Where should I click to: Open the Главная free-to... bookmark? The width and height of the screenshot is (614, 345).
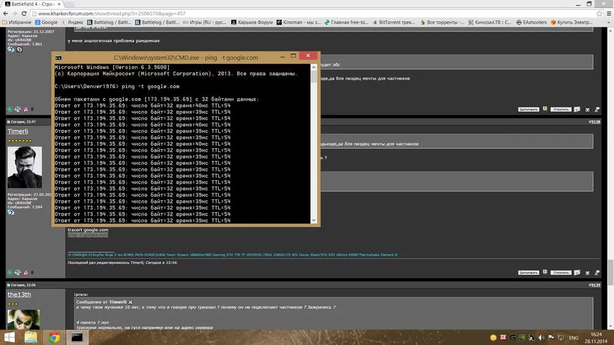[x=346, y=22]
